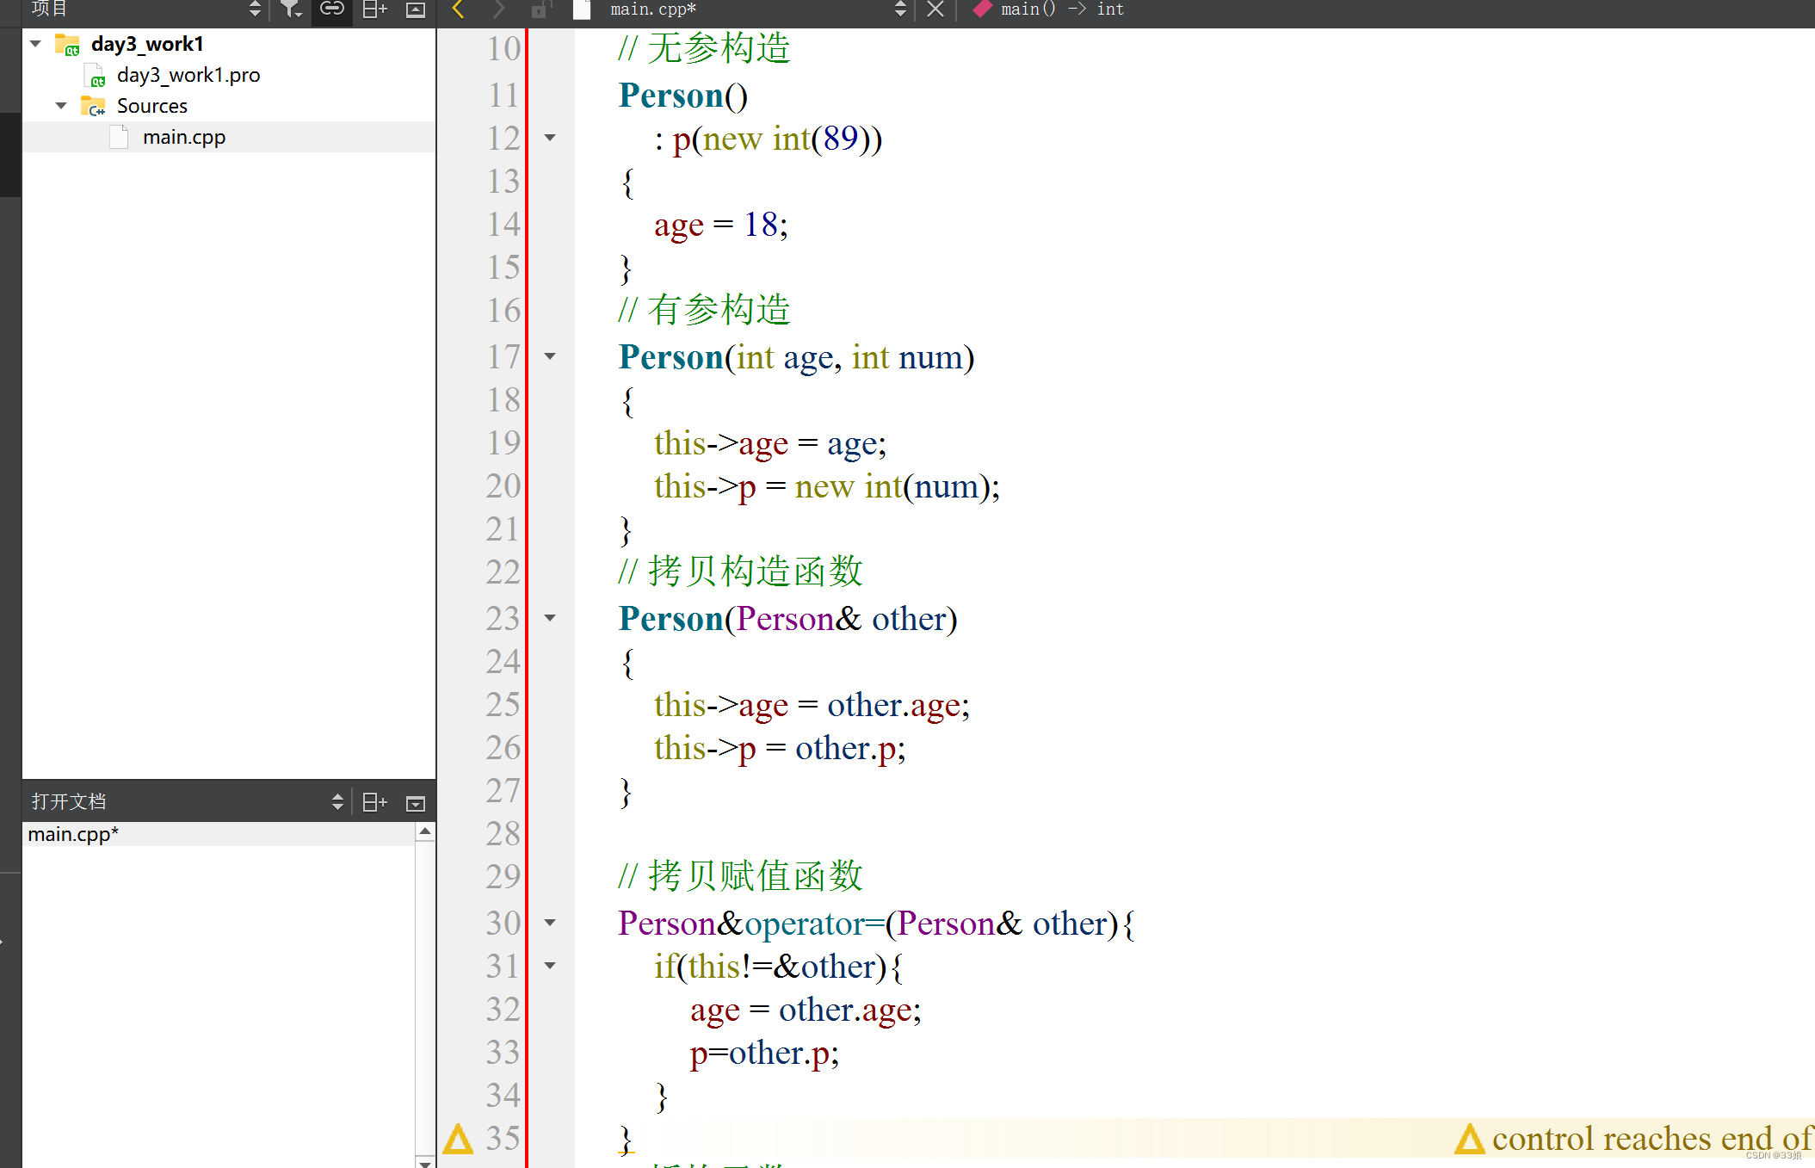Close the current document with the X button
The height and width of the screenshot is (1168, 1815).
coord(935,9)
